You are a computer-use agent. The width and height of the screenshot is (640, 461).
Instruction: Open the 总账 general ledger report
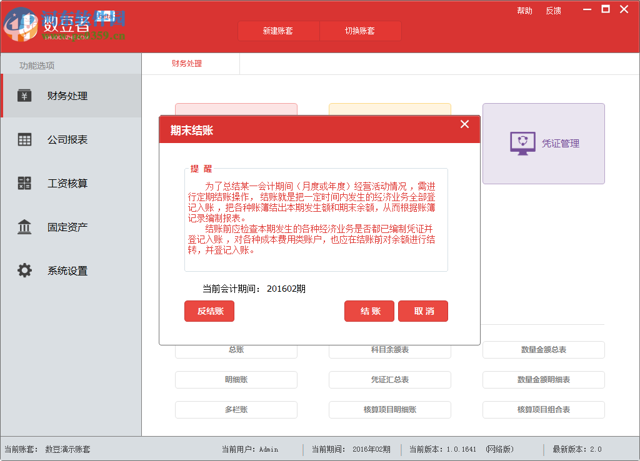pyautogui.click(x=236, y=350)
